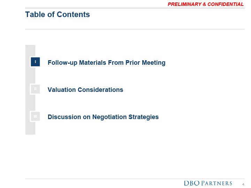This screenshot has width=251, height=188.
Task: Click gray vertical bar between markers II and III
Action: tap(30, 103)
